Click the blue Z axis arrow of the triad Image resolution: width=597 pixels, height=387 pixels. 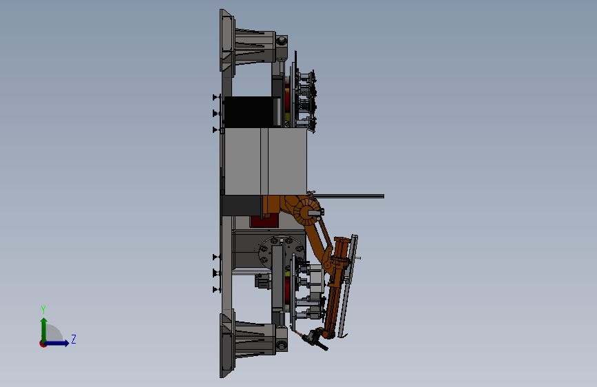coord(57,343)
